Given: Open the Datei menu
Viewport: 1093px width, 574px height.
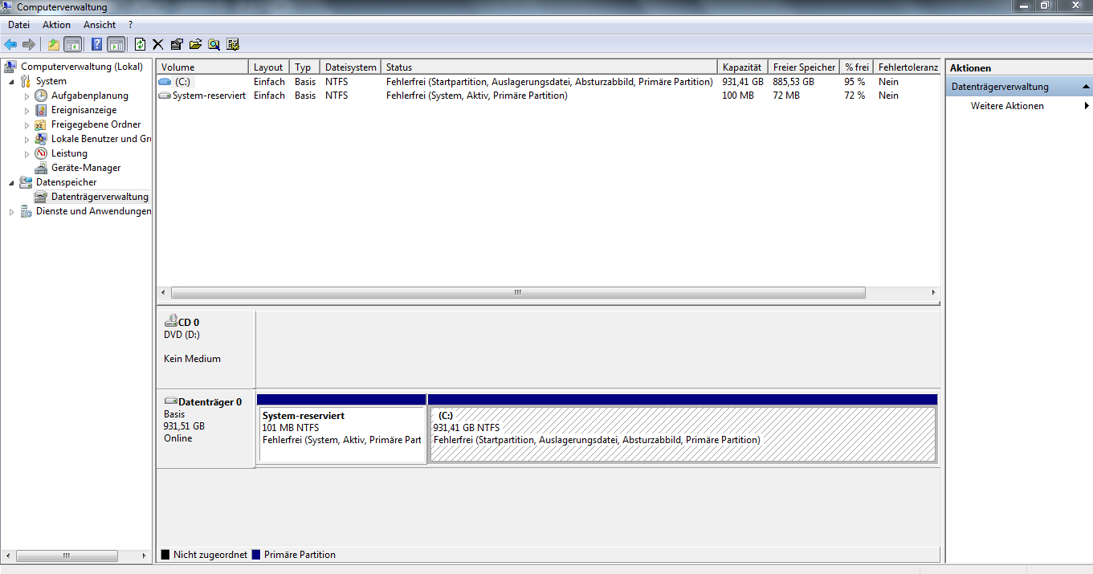Looking at the screenshot, I should pyautogui.click(x=18, y=25).
